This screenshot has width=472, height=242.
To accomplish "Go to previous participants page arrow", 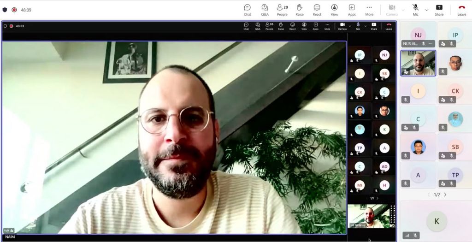I will click(429, 195).
